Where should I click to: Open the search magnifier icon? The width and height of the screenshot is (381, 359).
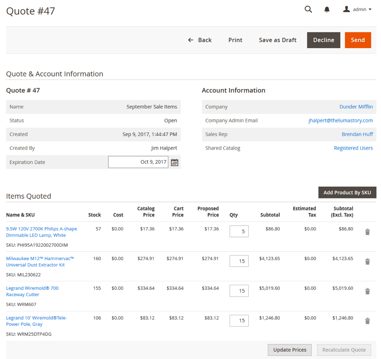click(x=308, y=9)
